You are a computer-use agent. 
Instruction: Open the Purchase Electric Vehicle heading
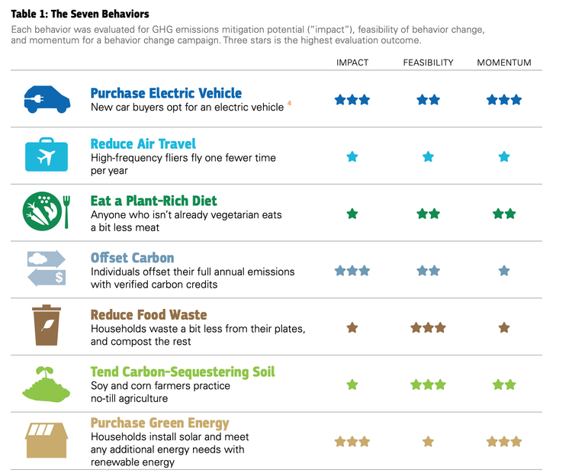[166, 93]
